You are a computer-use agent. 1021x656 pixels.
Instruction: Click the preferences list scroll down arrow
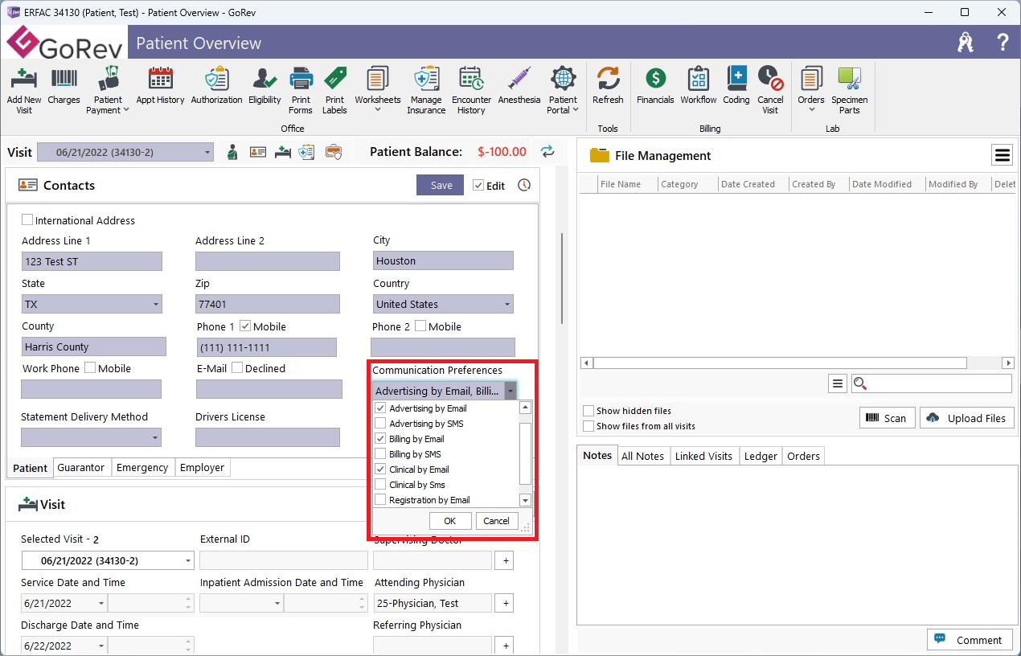point(526,500)
